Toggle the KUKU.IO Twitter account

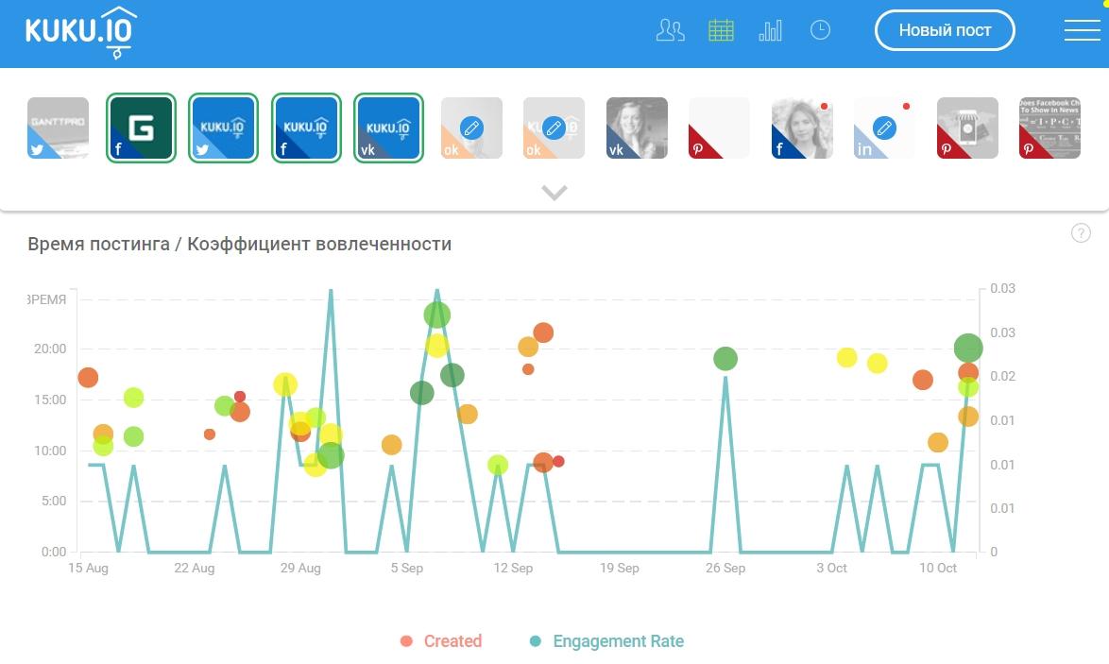click(x=223, y=128)
